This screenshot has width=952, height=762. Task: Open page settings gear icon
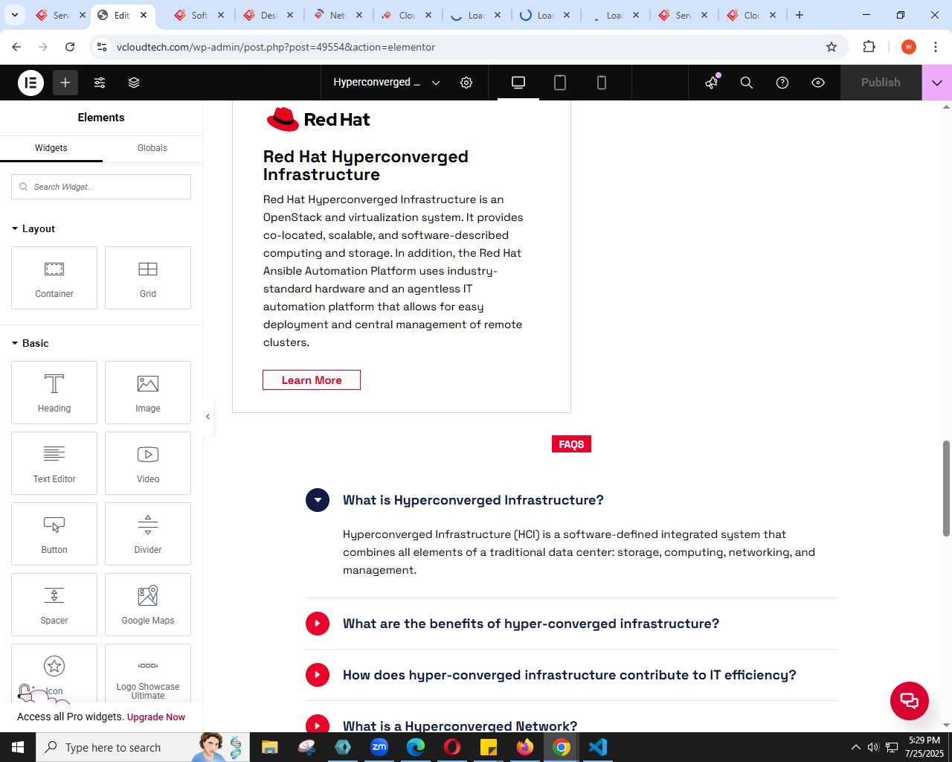466,83
